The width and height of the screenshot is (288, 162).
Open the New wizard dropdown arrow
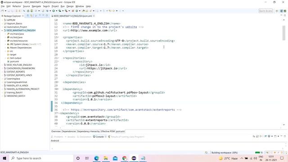[x=5, y=11]
